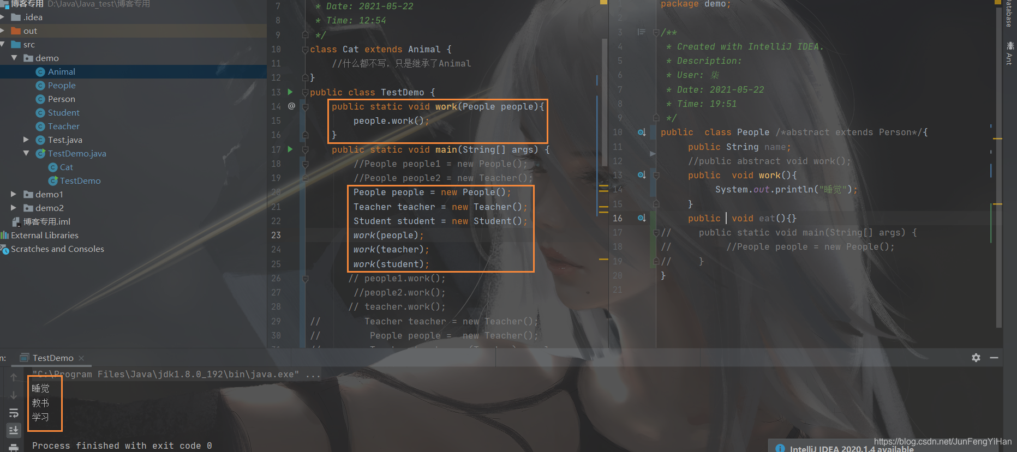Open Run panel settings gear
Screen dimensions: 1017x452
coord(976,358)
